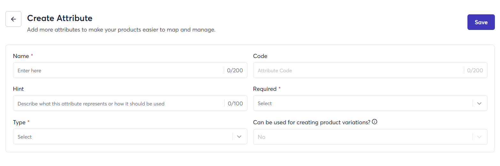Click into the Attribute Code field
Viewport: 500px width, 166px height.
point(358,70)
